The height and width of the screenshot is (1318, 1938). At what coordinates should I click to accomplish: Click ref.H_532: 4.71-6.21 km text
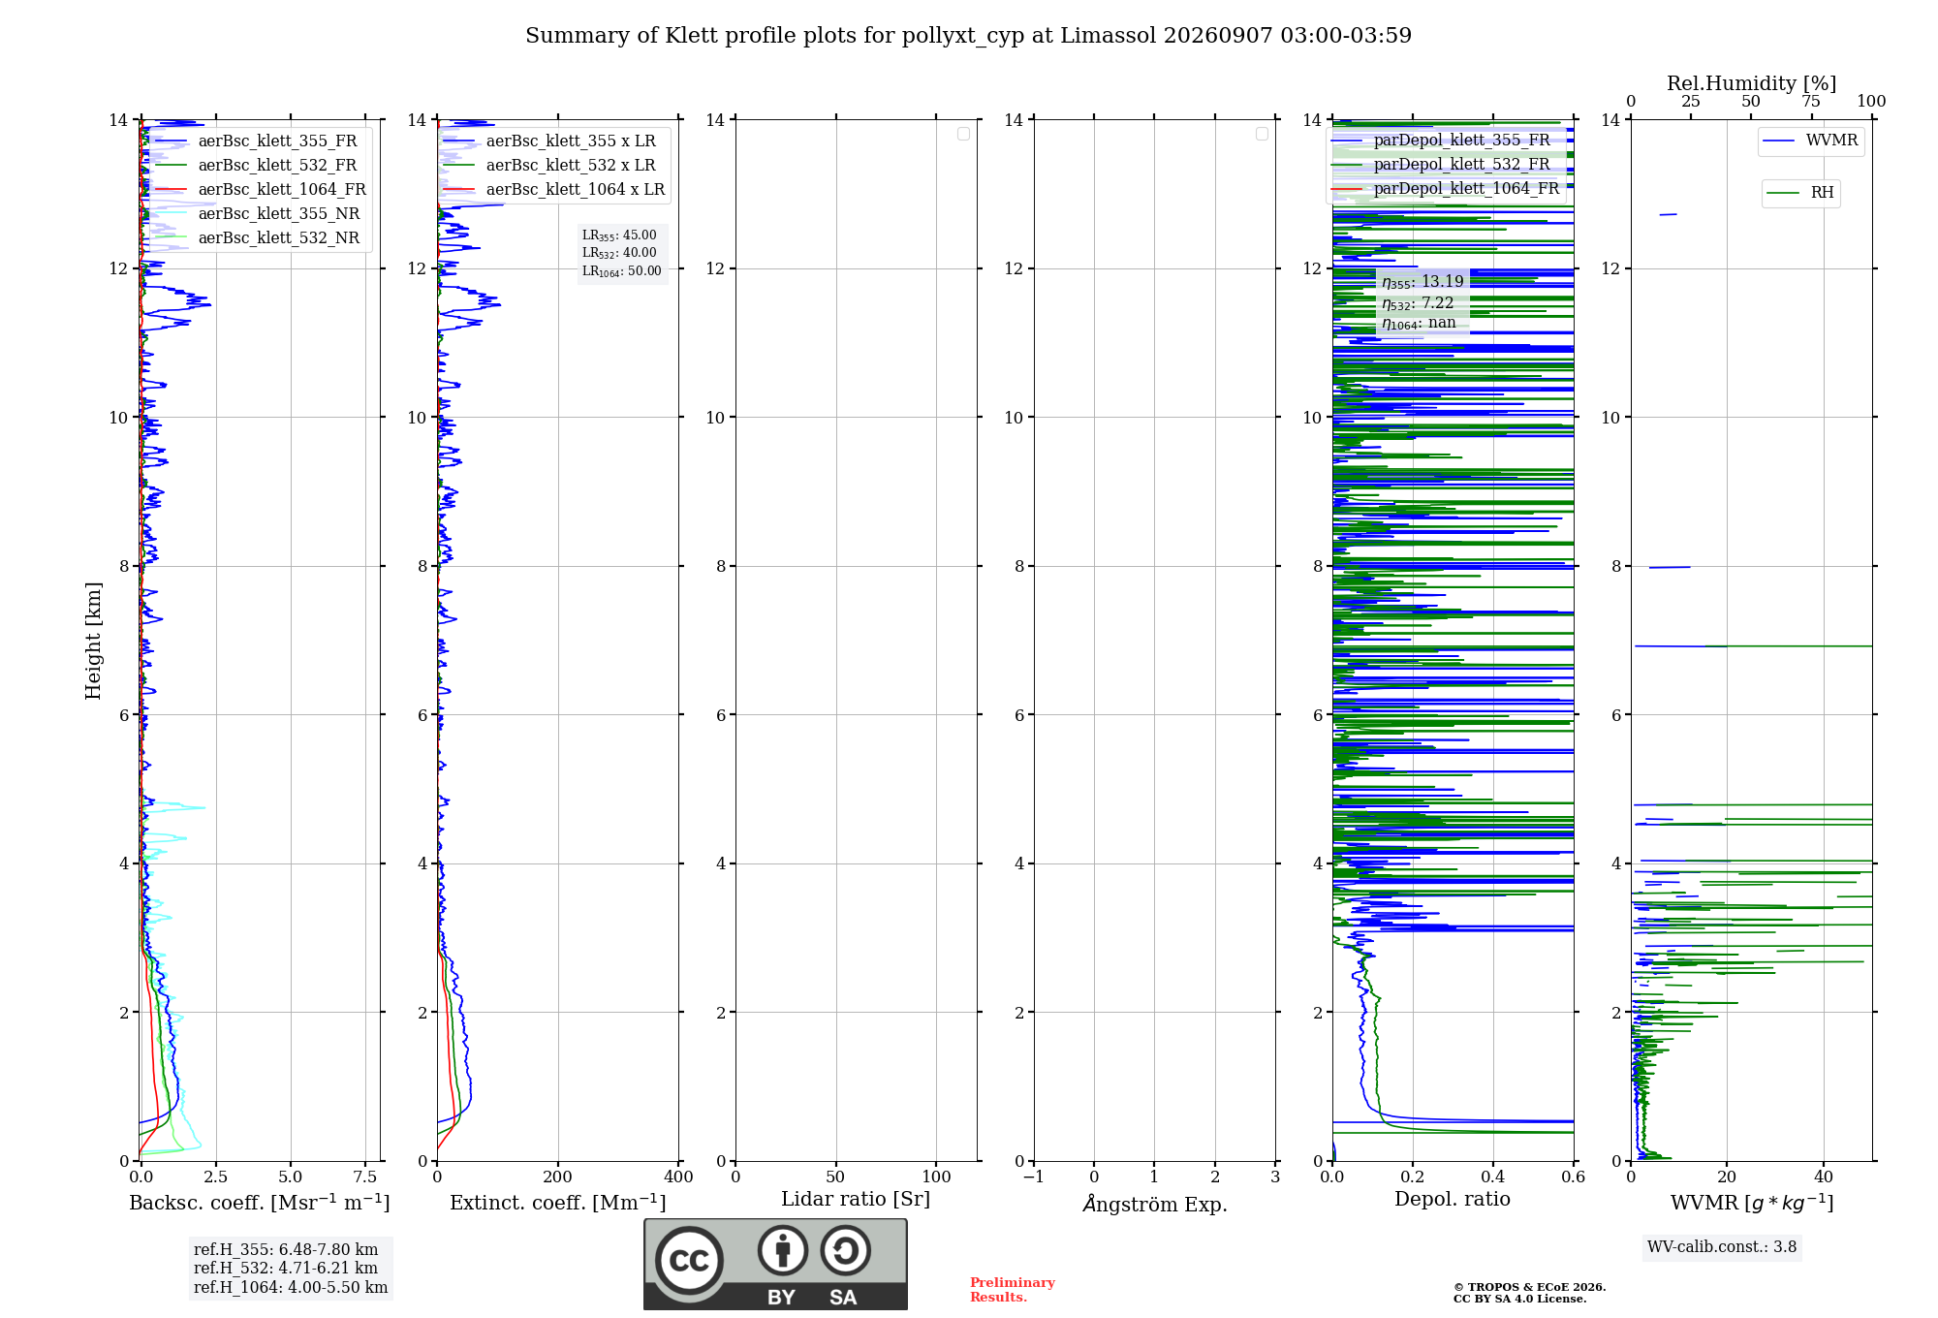coord(286,1269)
